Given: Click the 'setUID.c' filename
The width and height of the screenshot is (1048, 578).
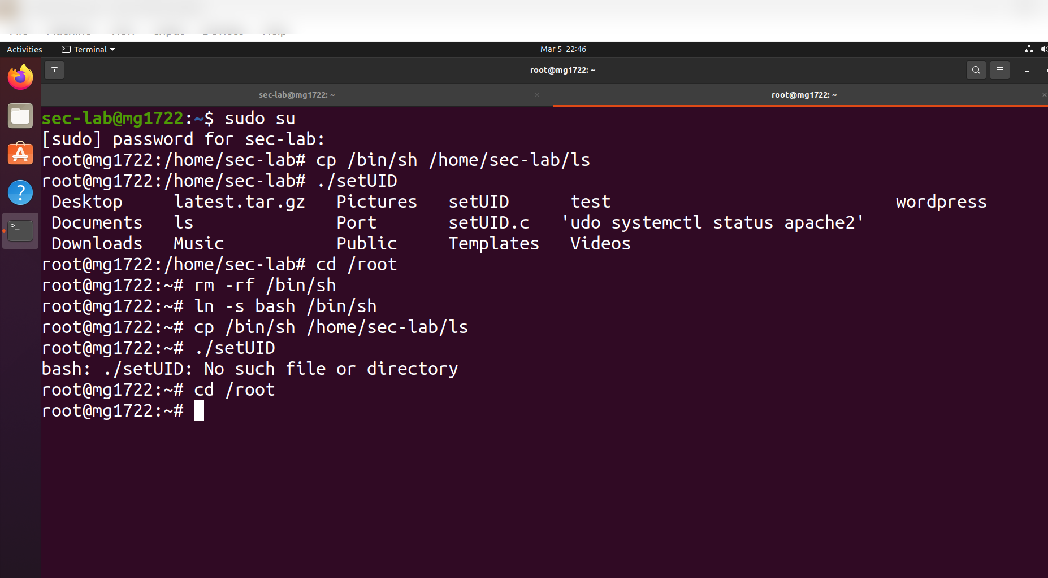Looking at the screenshot, I should [489, 223].
